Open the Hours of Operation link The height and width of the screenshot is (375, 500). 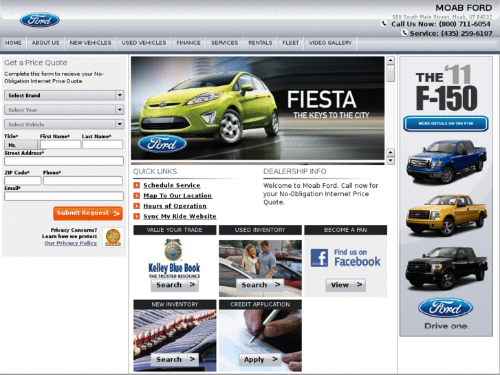tap(175, 206)
